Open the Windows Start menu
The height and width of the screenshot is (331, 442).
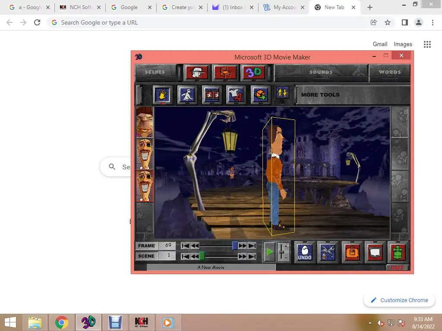[x=10, y=322]
